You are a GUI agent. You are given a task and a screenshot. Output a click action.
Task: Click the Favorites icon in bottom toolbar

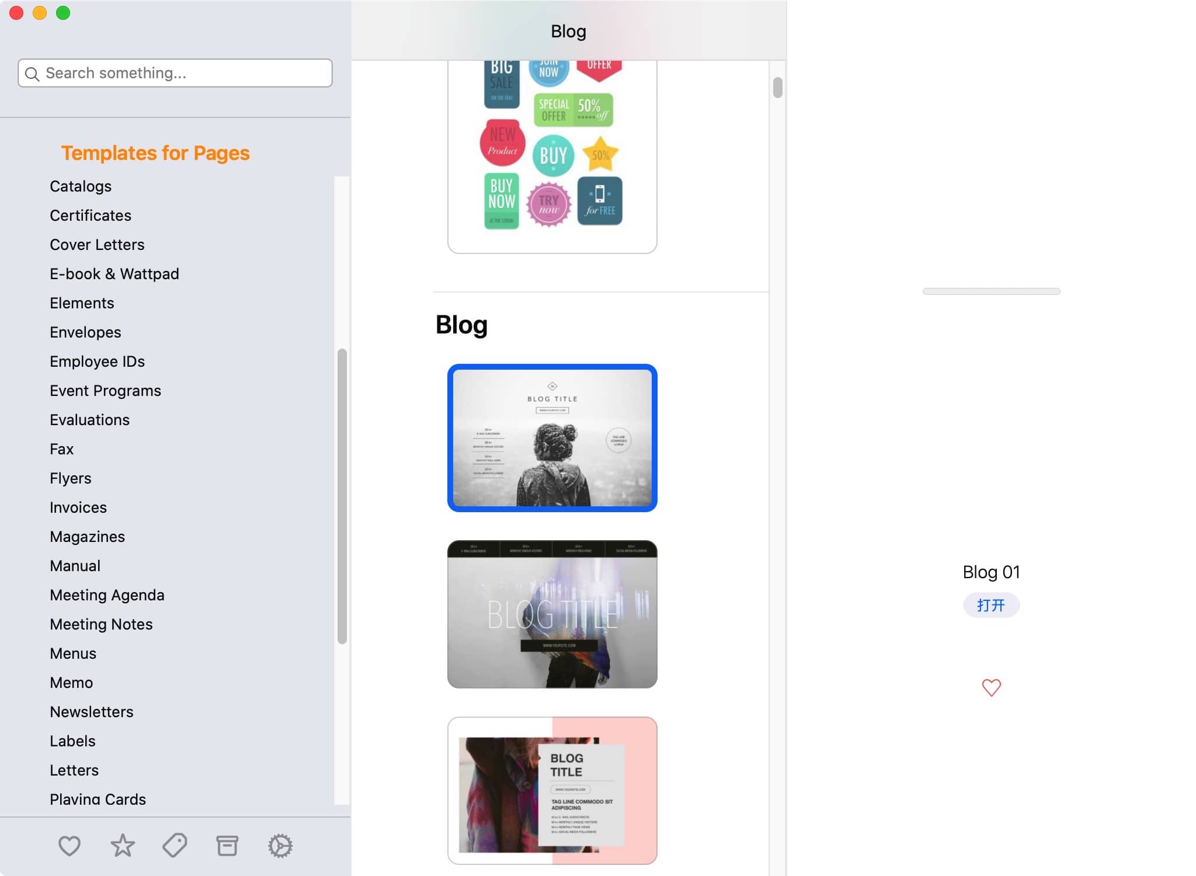(x=69, y=846)
